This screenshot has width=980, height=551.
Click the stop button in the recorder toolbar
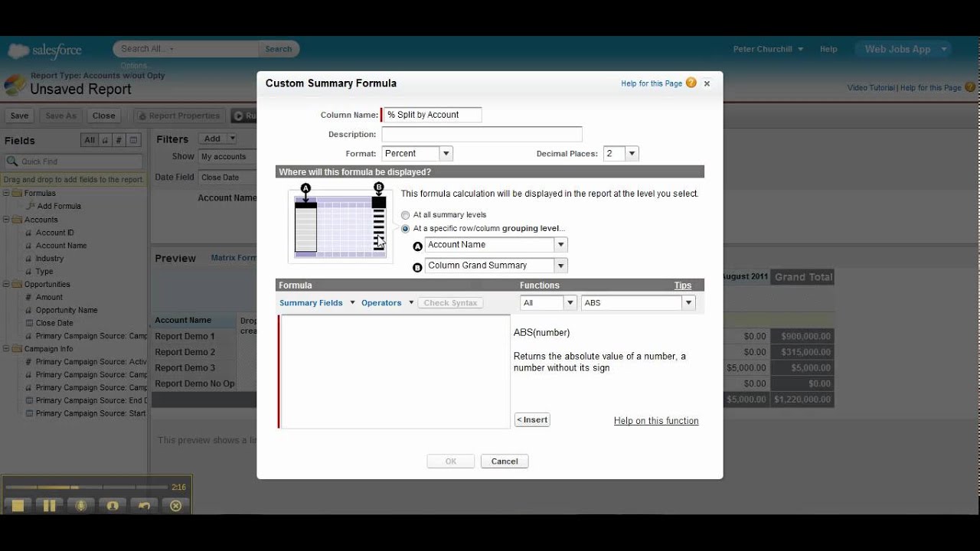pos(18,505)
